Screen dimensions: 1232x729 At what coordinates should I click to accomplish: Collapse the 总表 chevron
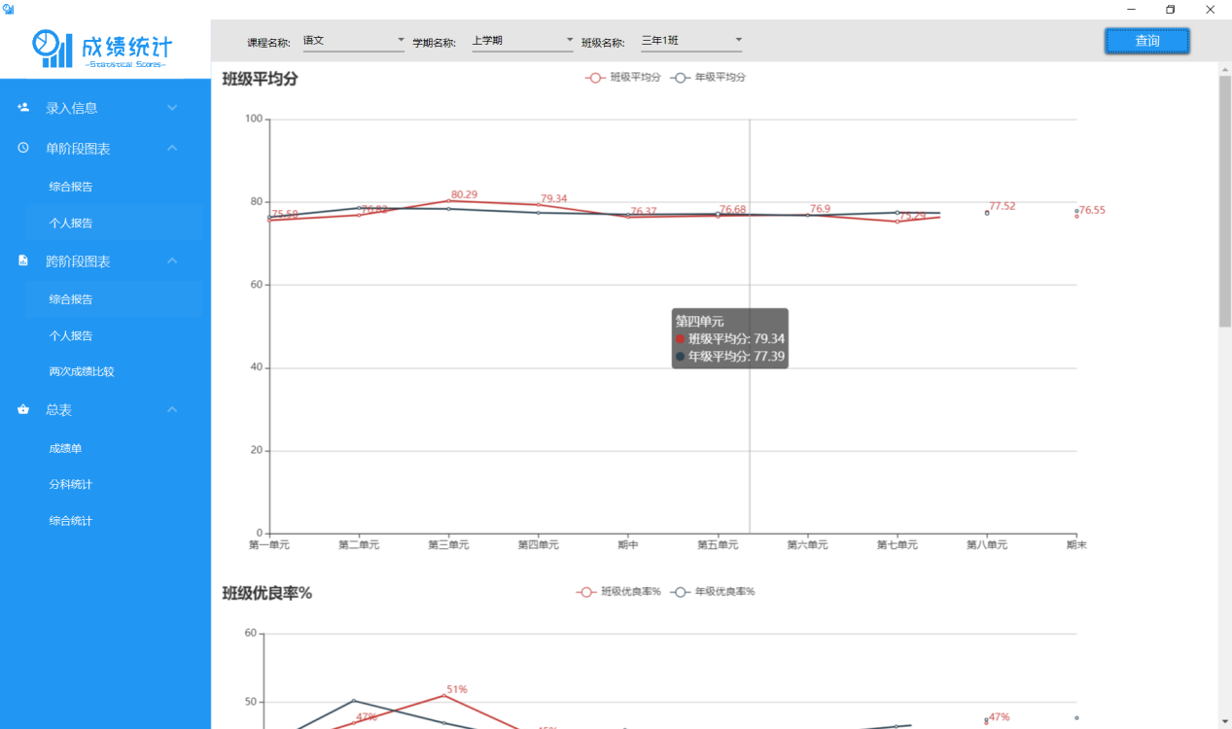(x=172, y=410)
